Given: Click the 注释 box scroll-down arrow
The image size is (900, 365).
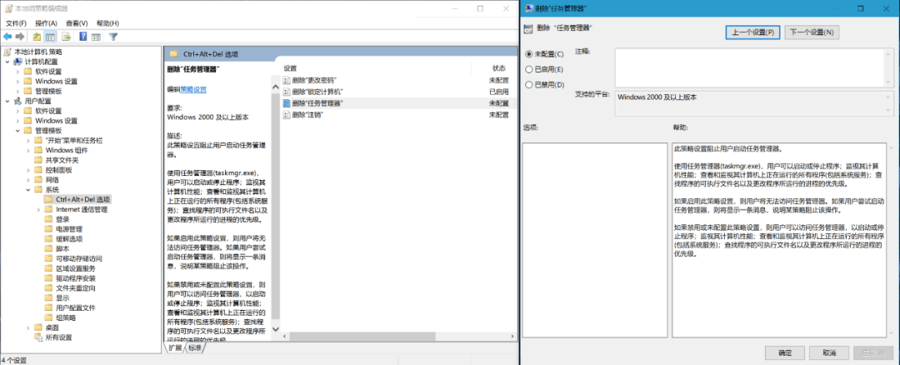Looking at the screenshot, I should [x=889, y=82].
